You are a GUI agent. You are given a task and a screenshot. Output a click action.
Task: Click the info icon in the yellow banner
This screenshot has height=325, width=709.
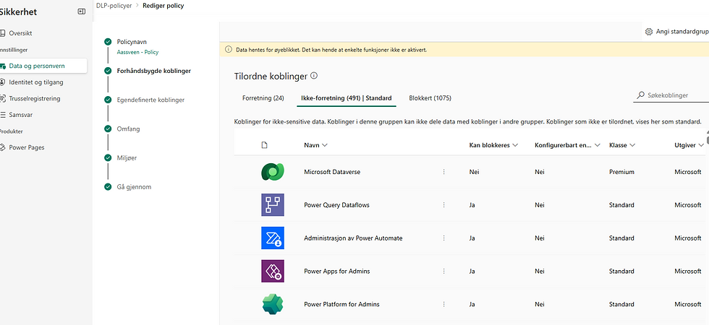[229, 50]
